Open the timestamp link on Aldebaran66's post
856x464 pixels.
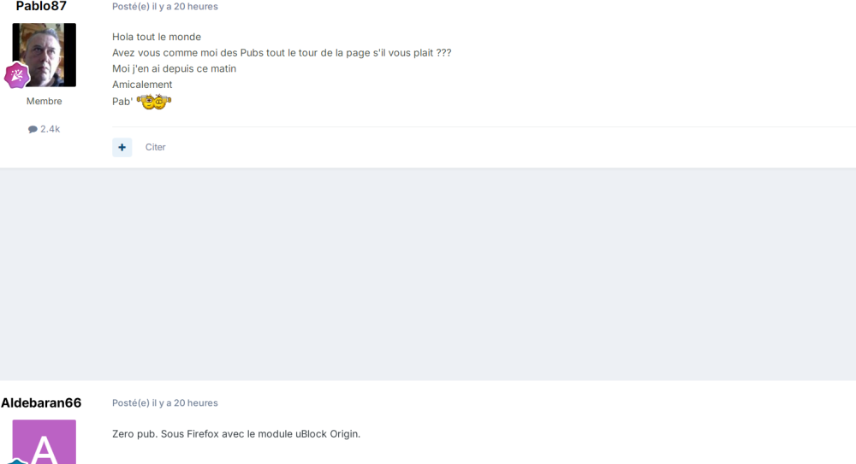click(x=185, y=402)
